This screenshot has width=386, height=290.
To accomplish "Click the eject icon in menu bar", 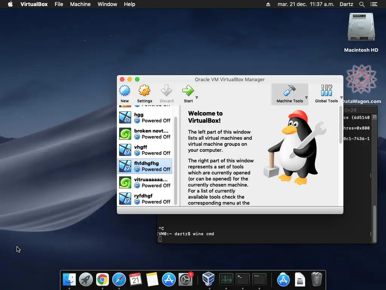I will [x=268, y=4].
